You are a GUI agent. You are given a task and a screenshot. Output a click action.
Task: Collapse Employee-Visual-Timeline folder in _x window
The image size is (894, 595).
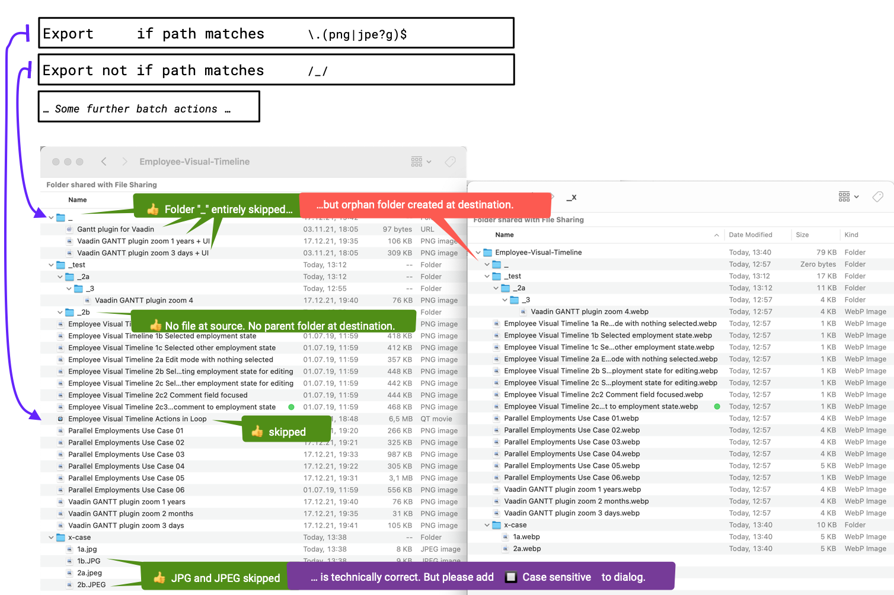click(478, 252)
